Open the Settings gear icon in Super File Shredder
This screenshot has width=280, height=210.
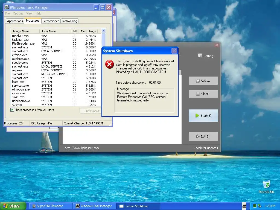pyautogui.click(x=200, y=56)
